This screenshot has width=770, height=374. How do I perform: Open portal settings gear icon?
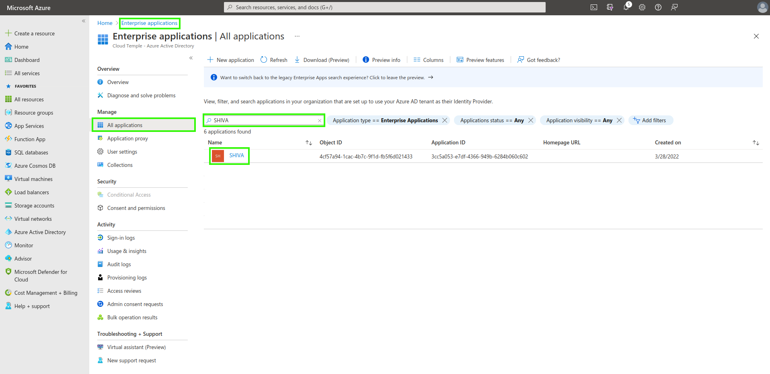pos(642,7)
